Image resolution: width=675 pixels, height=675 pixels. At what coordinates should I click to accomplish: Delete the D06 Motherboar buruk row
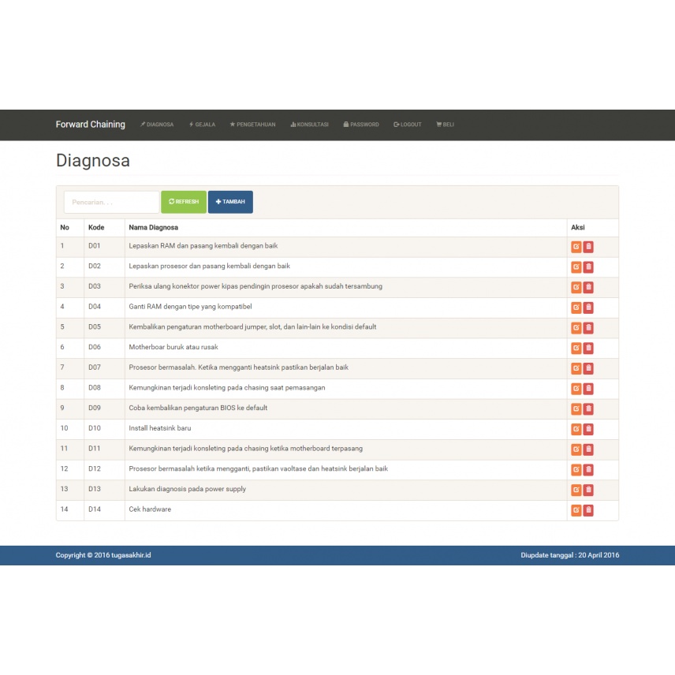click(x=588, y=348)
